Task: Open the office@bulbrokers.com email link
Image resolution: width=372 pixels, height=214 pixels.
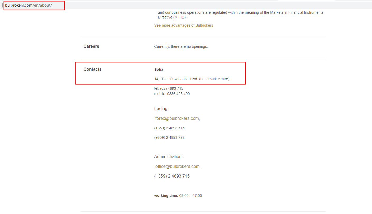Action: coord(178,167)
